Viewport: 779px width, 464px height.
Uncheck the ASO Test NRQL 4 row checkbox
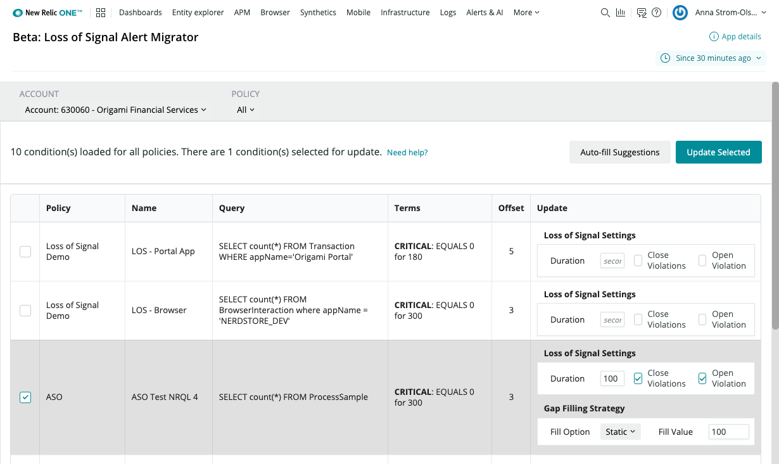pyautogui.click(x=25, y=397)
